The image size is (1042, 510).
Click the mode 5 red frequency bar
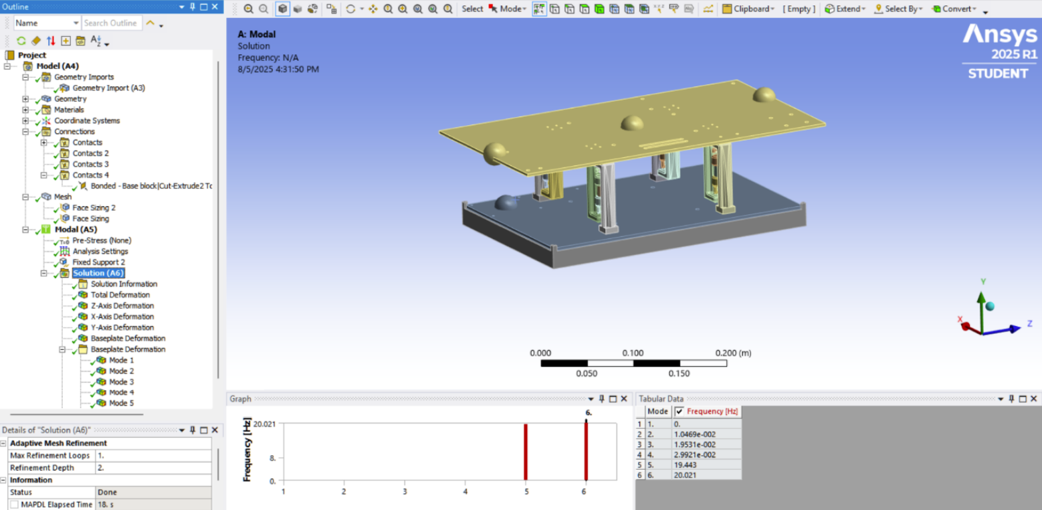[x=526, y=452]
